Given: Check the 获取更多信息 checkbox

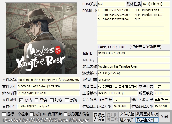Looking at the screenshot, I should [x=65, y=114].
